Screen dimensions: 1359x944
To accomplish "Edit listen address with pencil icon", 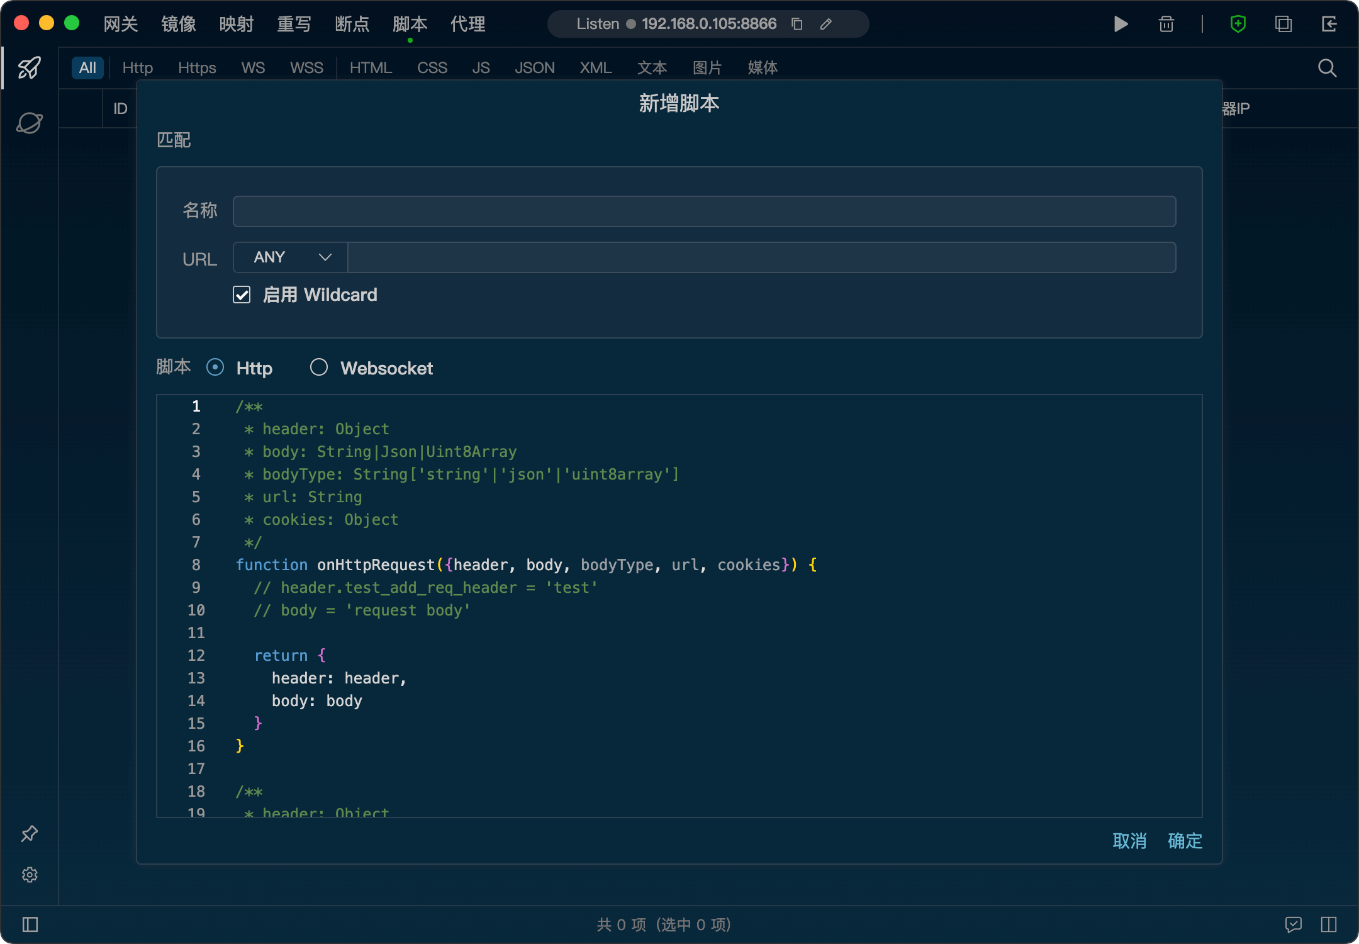I will pyautogui.click(x=826, y=24).
